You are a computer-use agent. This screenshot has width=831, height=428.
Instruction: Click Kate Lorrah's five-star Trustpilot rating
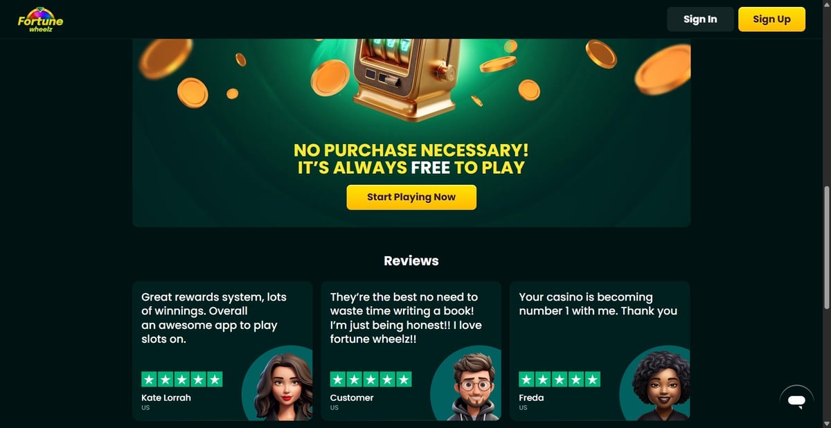click(181, 380)
